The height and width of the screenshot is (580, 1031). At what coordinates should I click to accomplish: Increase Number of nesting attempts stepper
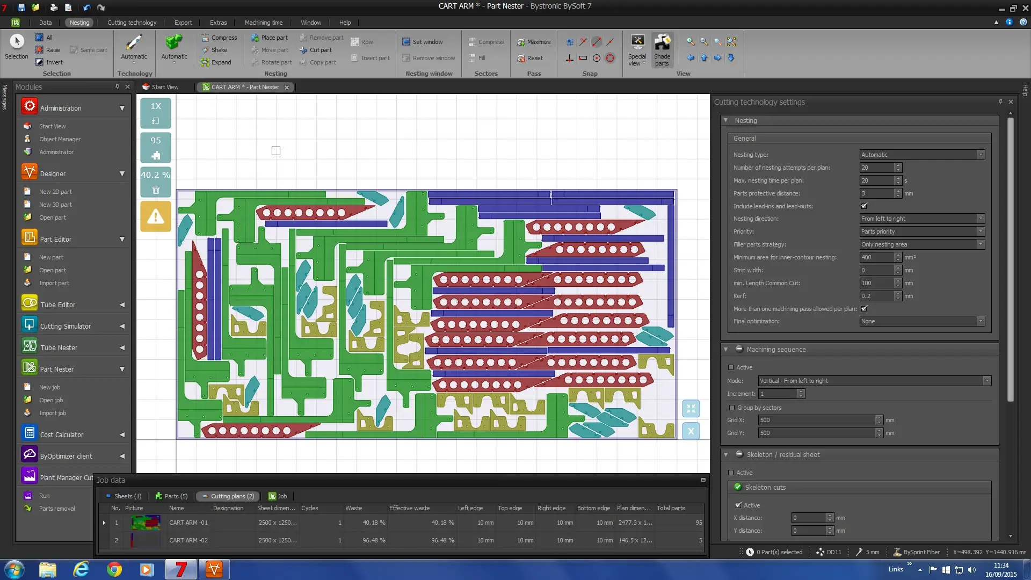click(x=898, y=165)
